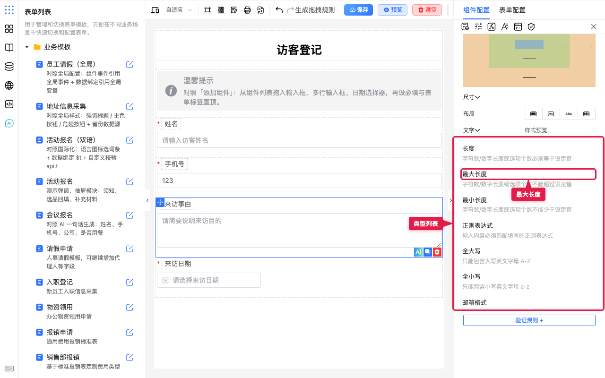Click the grid layout toolbar icon
This screenshot has width=605, height=378.
pos(221,10)
